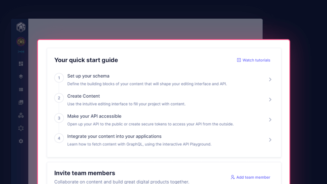The image size is (327, 184).
Task: Expand the Make your API accessible chevron
Action: pos(270,120)
